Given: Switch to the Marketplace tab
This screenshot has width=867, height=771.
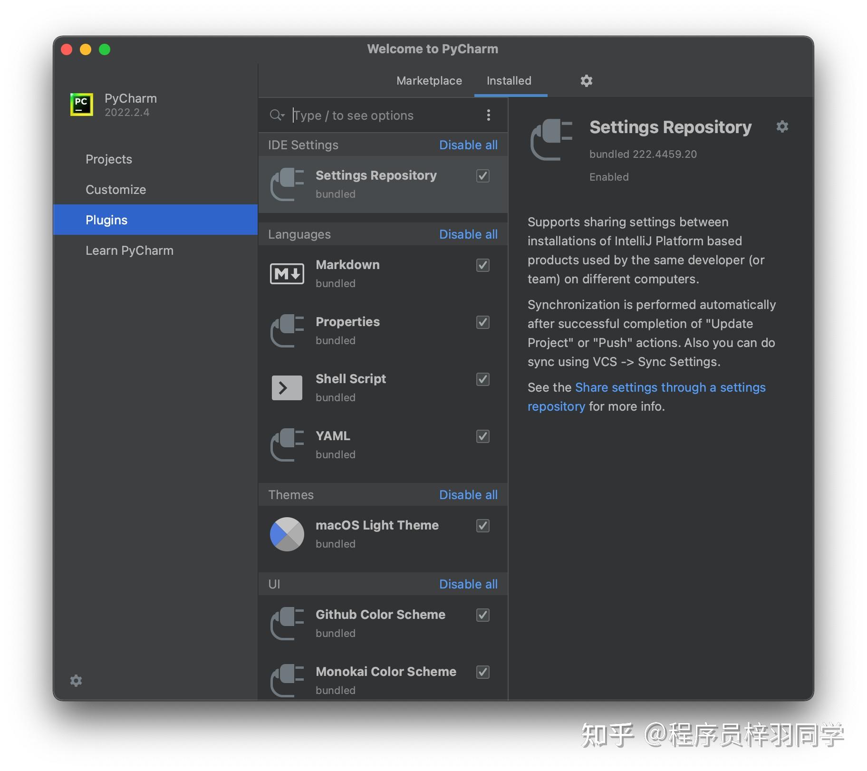Looking at the screenshot, I should 429,81.
